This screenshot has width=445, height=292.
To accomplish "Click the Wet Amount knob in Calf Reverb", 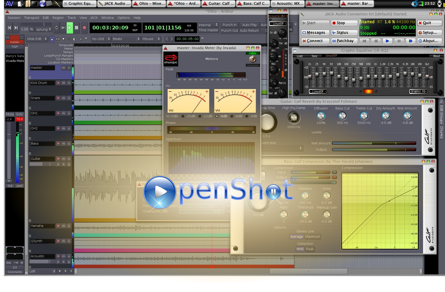I will (407, 116).
